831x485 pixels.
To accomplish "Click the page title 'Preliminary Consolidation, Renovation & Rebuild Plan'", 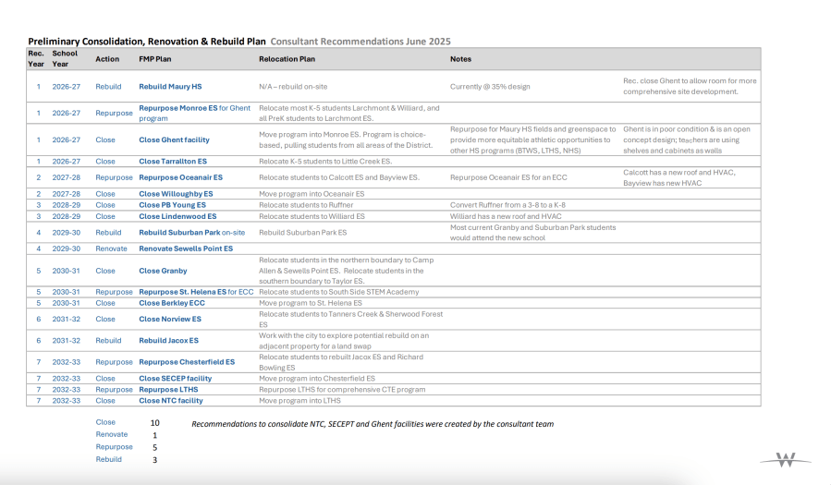I will (147, 42).
